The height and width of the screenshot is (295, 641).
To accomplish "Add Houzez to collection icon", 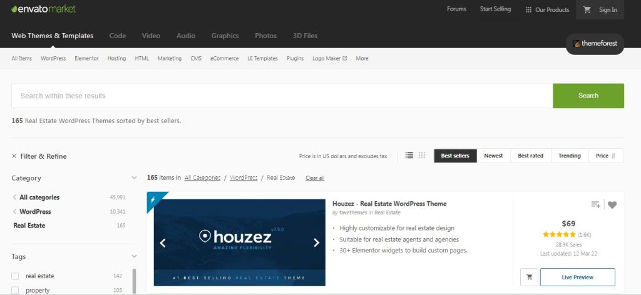I will [x=596, y=205].
